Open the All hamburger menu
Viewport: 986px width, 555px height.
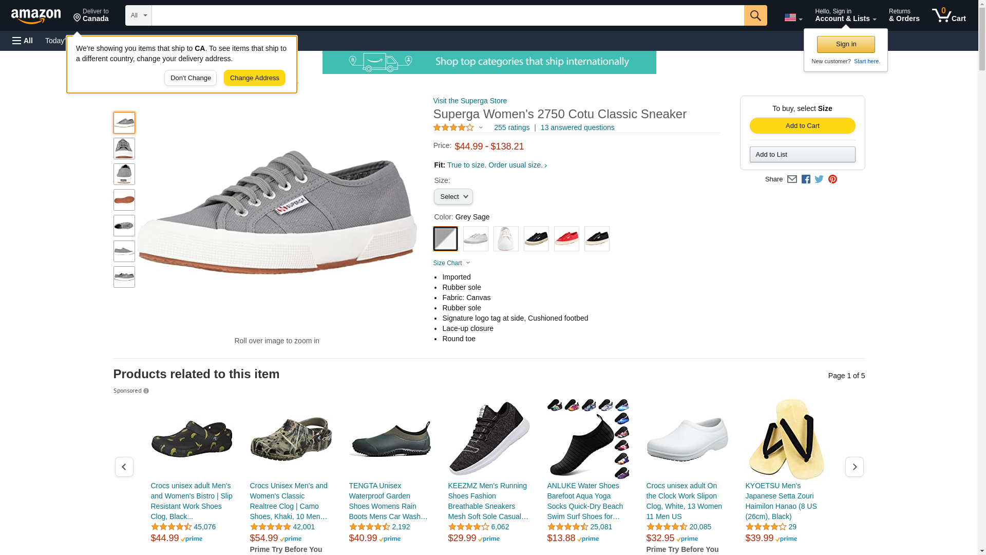click(23, 41)
